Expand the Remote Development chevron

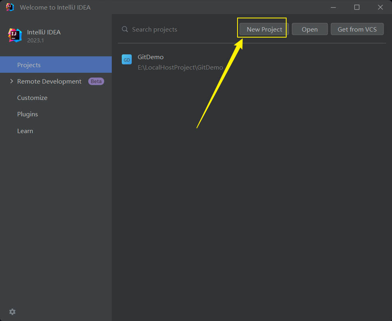click(x=12, y=81)
